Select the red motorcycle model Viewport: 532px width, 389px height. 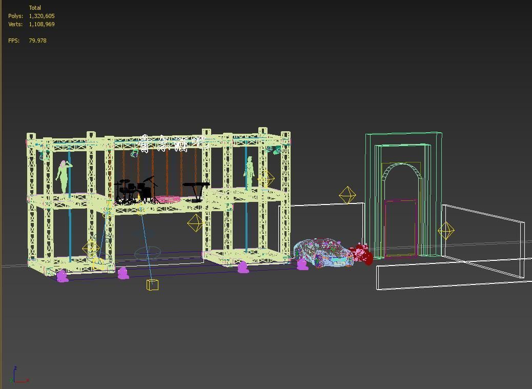[x=361, y=254]
